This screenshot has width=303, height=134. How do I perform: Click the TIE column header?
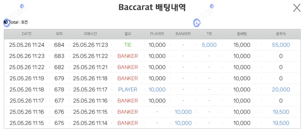click(209, 34)
